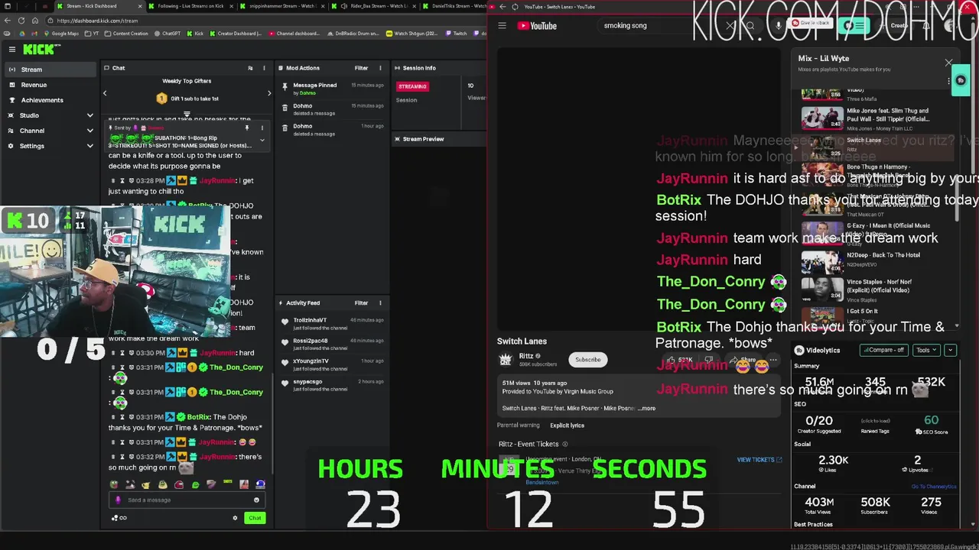Open emoji picker in chat input
Viewport: 979px width, 550px height.
(256, 500)
